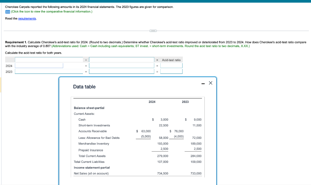Screen dimensions: 311x185
Task: Click the 'Requirement 1.' bold heading
Action: pyautogui.click(x=16, y=42)
